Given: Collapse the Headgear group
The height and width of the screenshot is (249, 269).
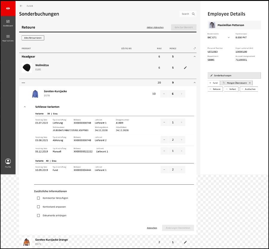Looking at the screenshot, I should [x=195, y=57].
